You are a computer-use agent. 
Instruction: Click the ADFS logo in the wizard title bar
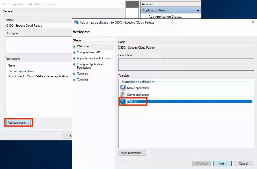point(77,23)
